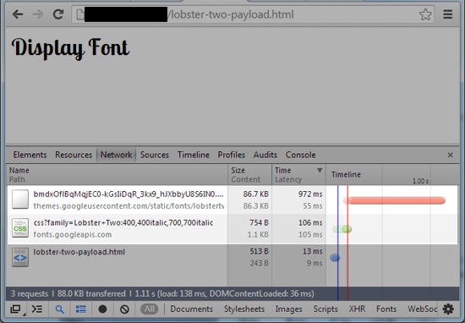Close DevTools with the X icon
Image resolution: width=465 pixels, height=323 pixels.
tap(450, 155)
